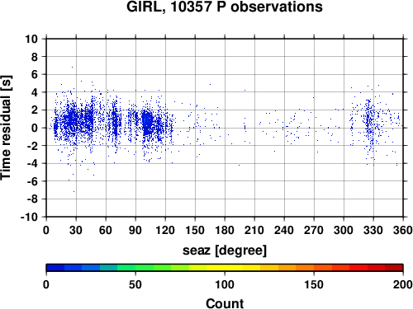Image resolution: width=413 pixels, height=309 pixels.
Task: Click the plot title GIRL, 10357 P observations
Action: 225,7
